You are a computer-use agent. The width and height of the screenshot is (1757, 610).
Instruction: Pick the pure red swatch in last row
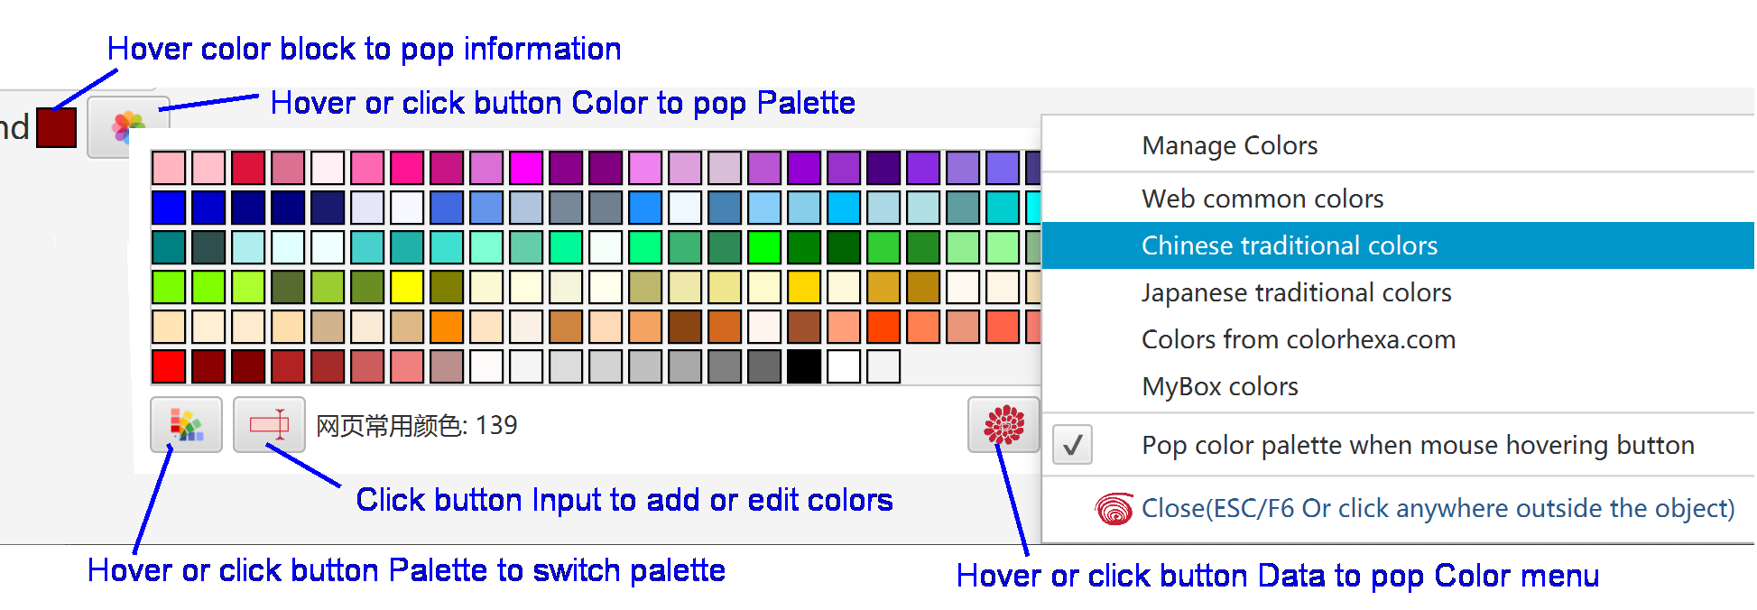[169, 366]
